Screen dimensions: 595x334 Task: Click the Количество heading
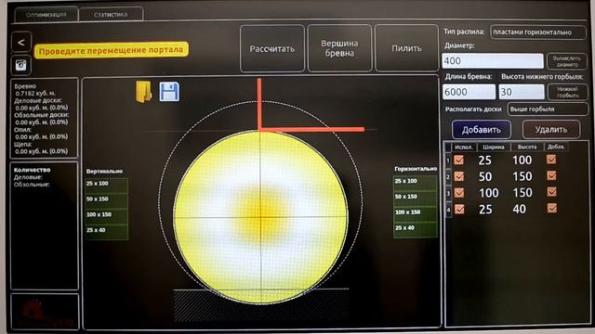(x=32, y=170)
